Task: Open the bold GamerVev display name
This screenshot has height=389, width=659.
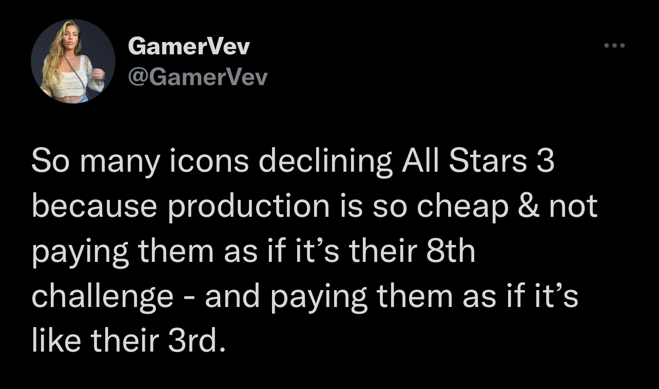Action: [x=189, y=47]
